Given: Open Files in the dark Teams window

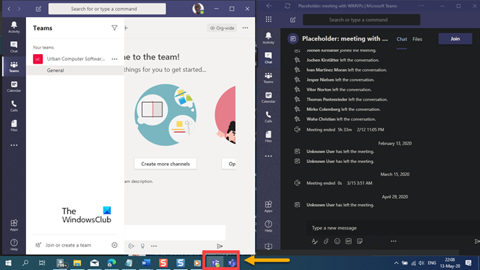Looking at the screenshot, I should click(268, 136).
